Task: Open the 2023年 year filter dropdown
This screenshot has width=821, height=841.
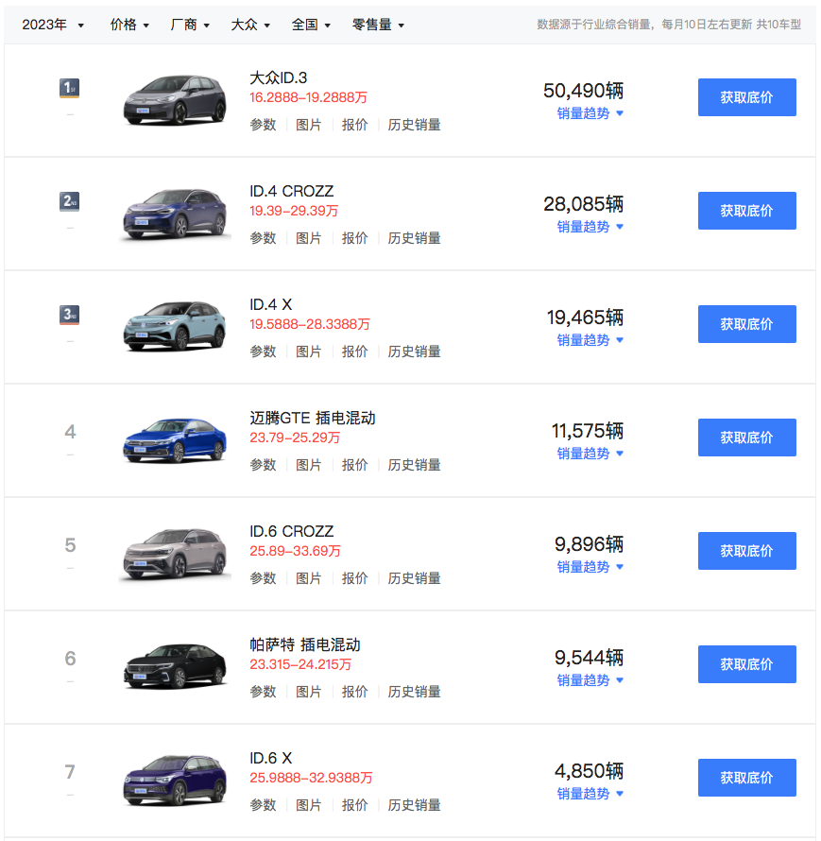Action: click(x=53, y=25)
